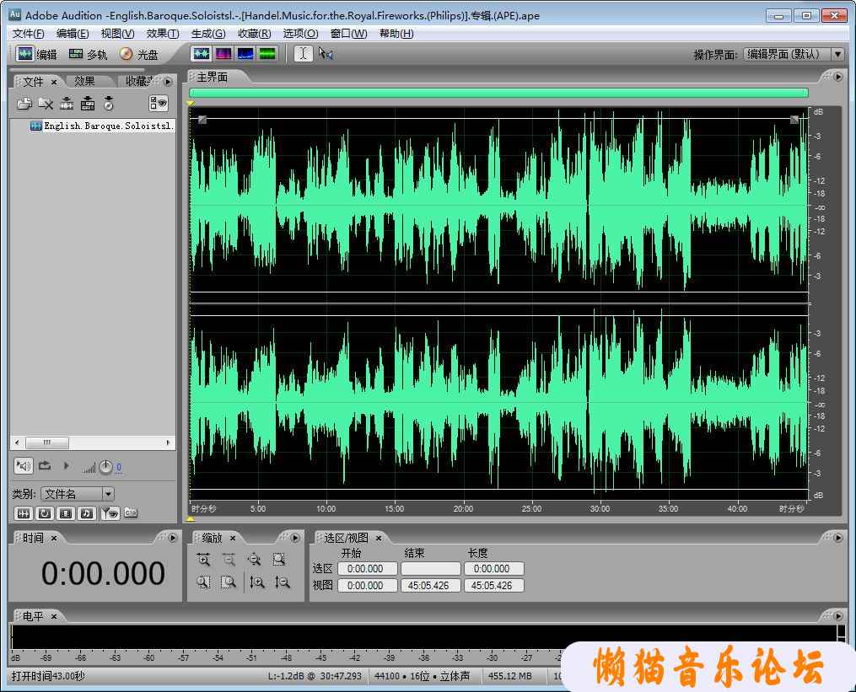Expand the 电平 panel options arrow
Screen dimensions: 856x692
tap(838, 615)
